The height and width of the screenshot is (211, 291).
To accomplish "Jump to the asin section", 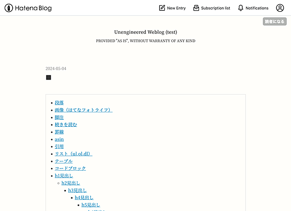I will (59, 139).
